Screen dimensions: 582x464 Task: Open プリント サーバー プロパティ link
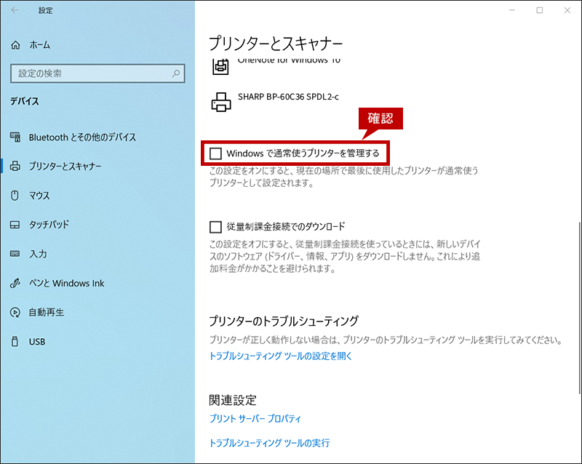tap(255, 419)
